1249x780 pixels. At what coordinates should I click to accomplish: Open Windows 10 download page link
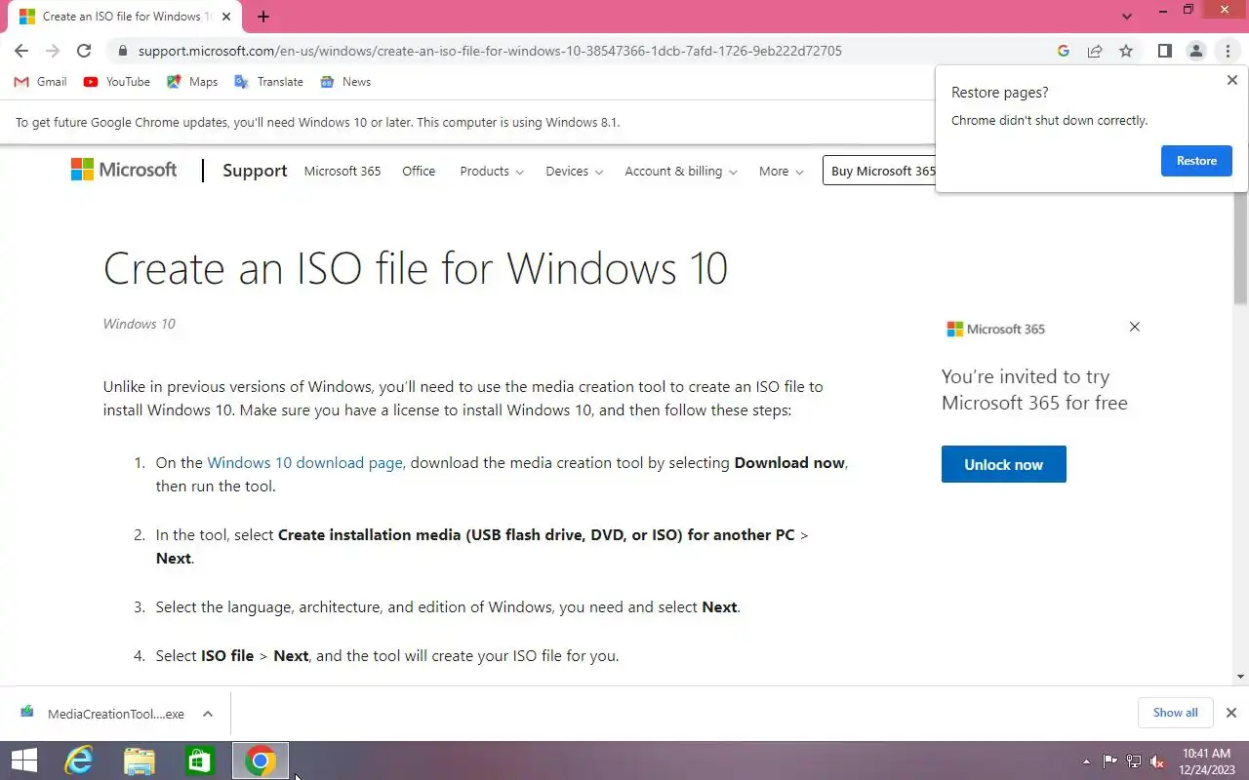click(x=304, y=462)
